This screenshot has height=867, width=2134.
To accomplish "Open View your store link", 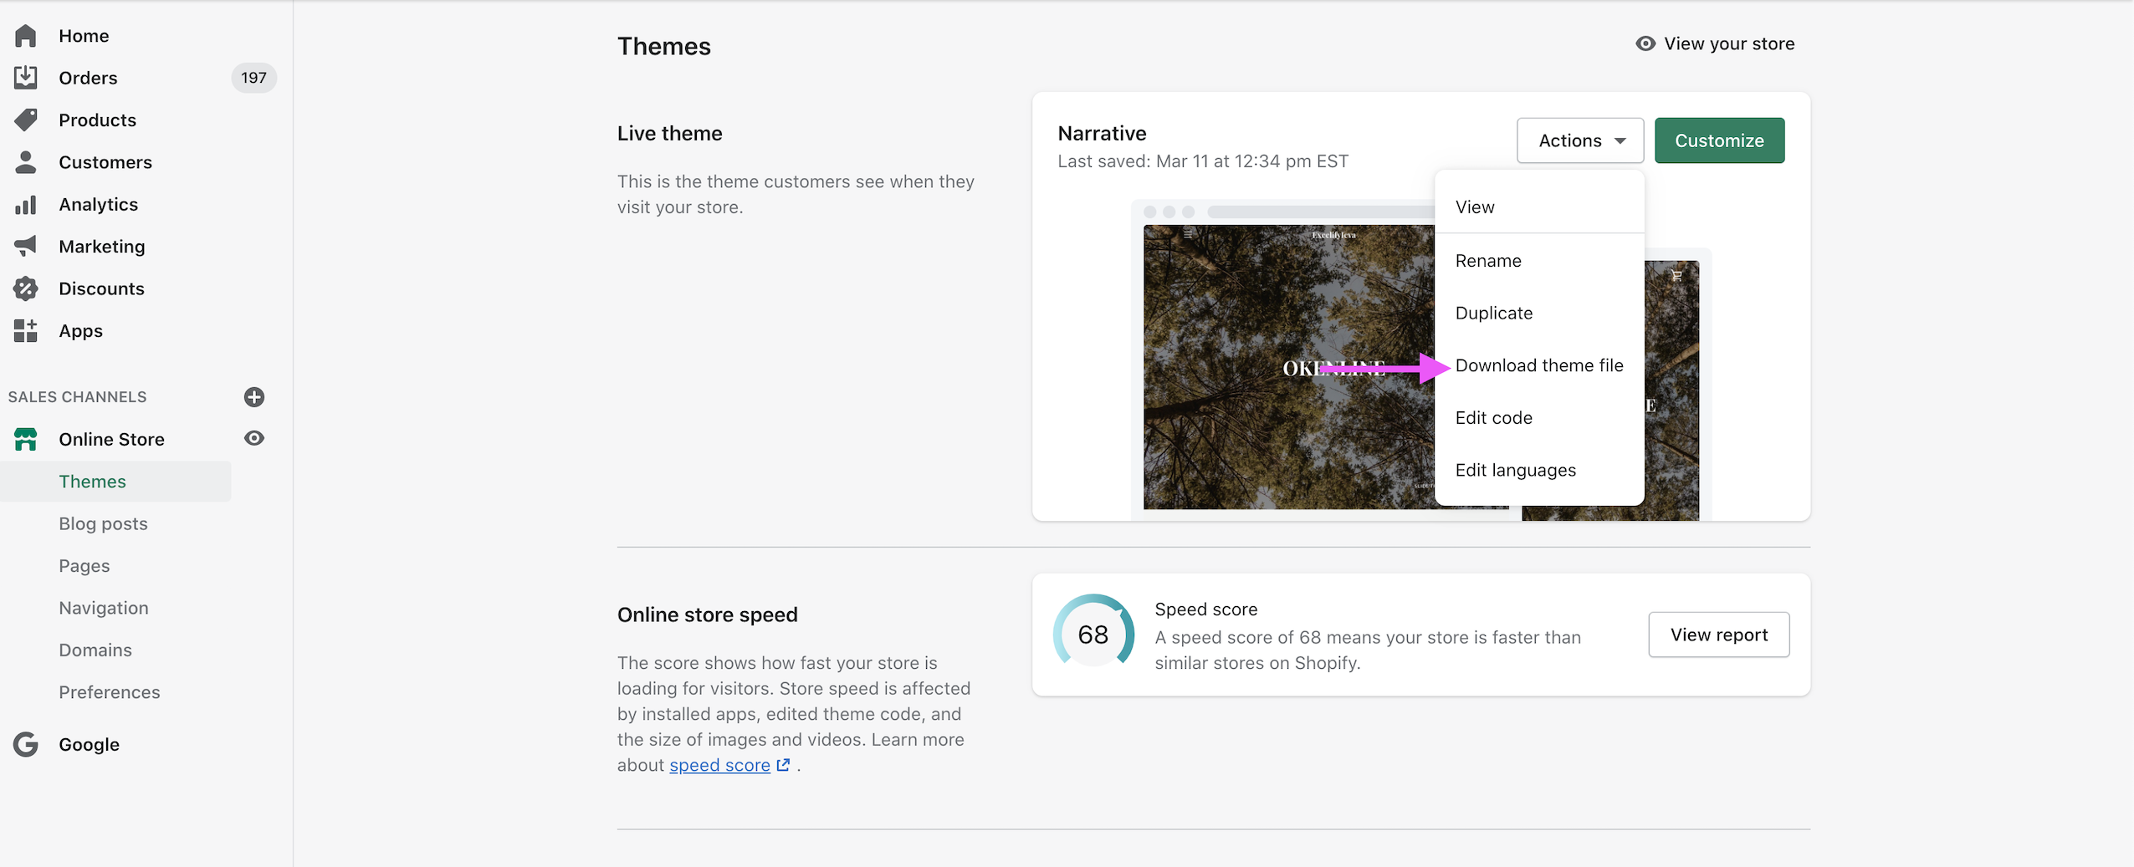I will click(1715, 43).
